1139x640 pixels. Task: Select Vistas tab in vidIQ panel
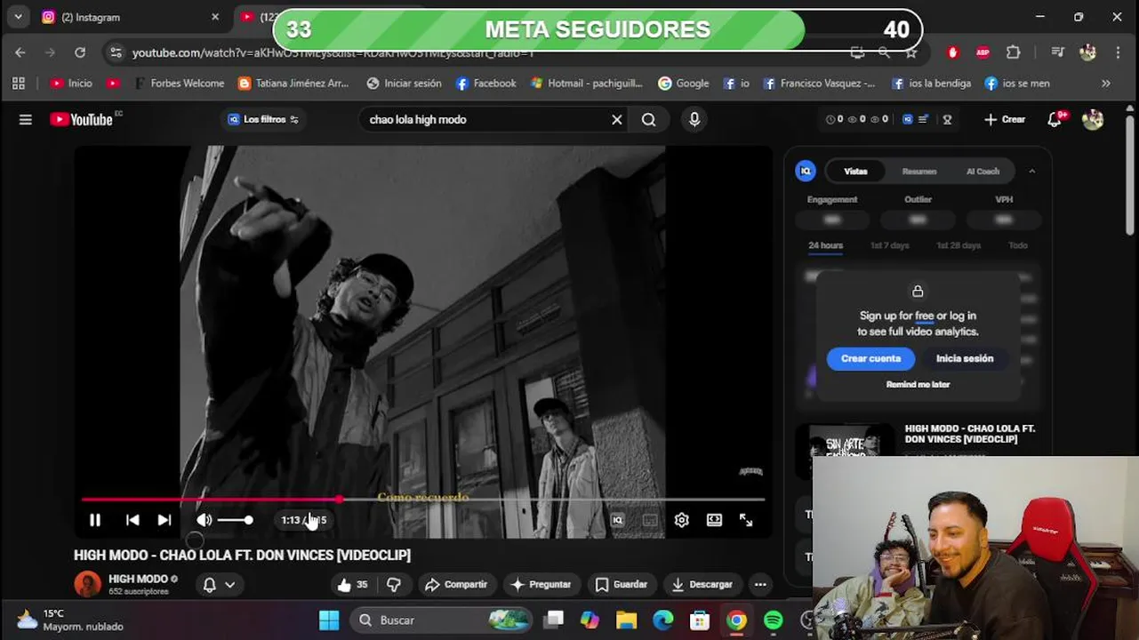point(855,172)
